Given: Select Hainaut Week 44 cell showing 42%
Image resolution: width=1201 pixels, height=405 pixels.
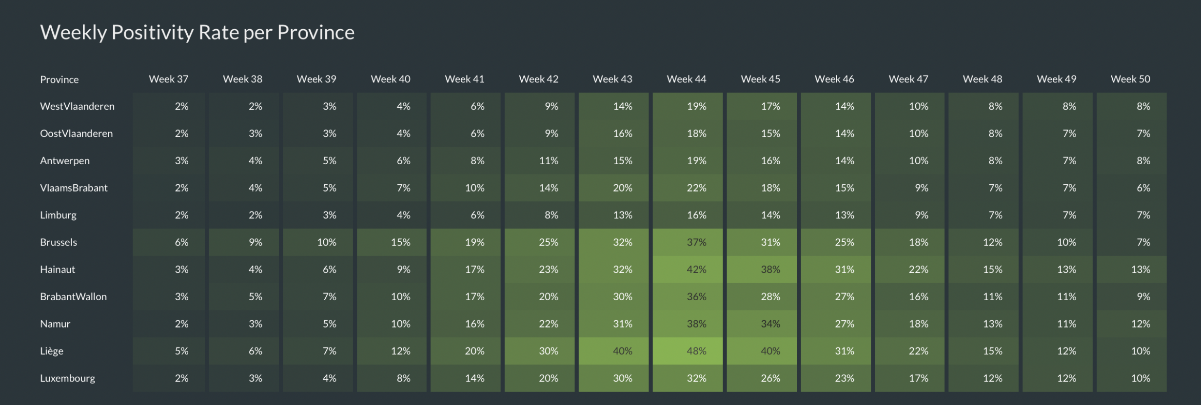Looking at the screenshot, I should 688,270.
